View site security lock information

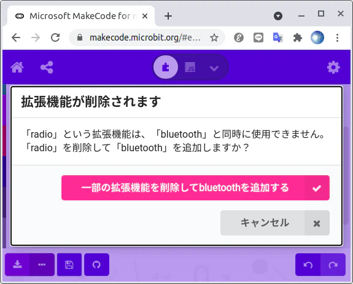coord(80,37)
